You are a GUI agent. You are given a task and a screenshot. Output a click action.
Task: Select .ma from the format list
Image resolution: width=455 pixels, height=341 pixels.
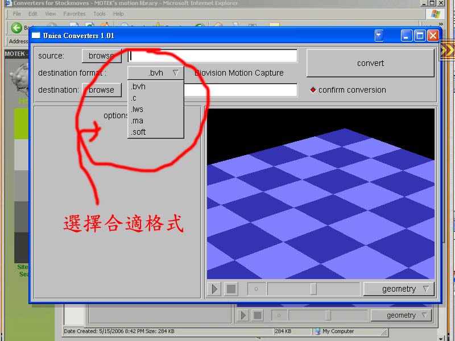pos(155,120)
